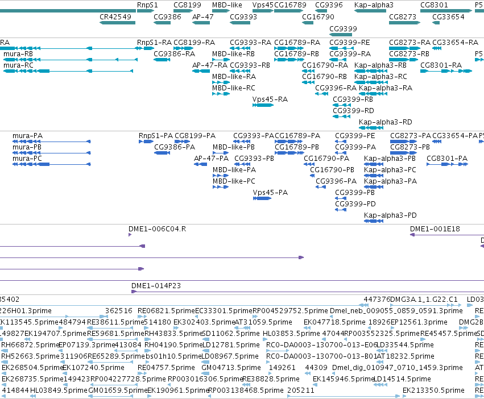Select the CG8199-RA transcript
Viewport: 484px width, 399px height.
[183, 48]
